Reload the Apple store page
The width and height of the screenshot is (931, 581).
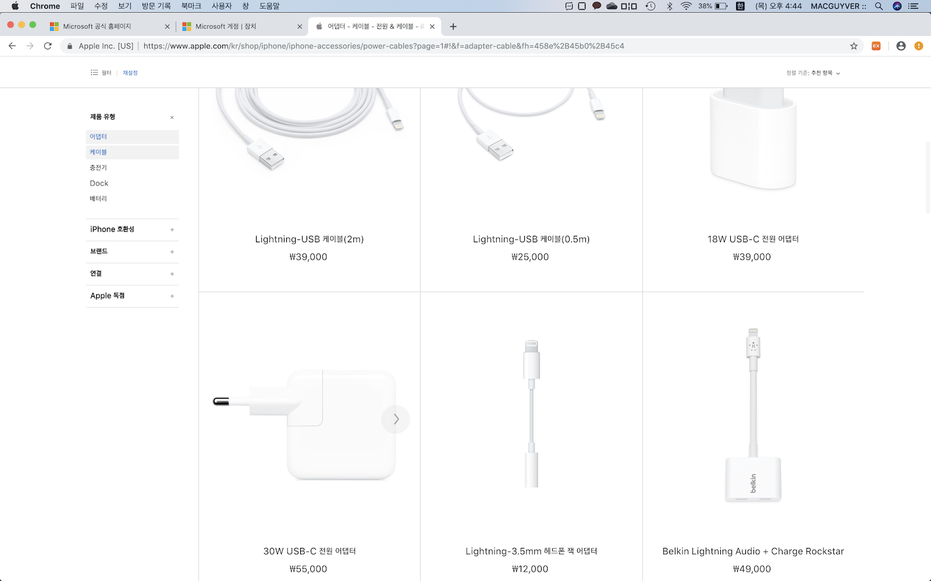[x=48, y=46]
